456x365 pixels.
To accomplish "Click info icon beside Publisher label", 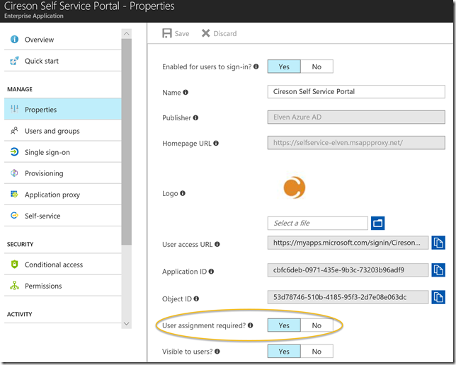I will 195,117.
